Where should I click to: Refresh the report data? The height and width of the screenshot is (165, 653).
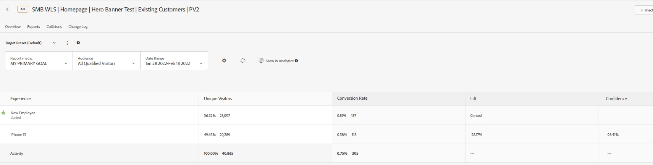click(242, 61)
